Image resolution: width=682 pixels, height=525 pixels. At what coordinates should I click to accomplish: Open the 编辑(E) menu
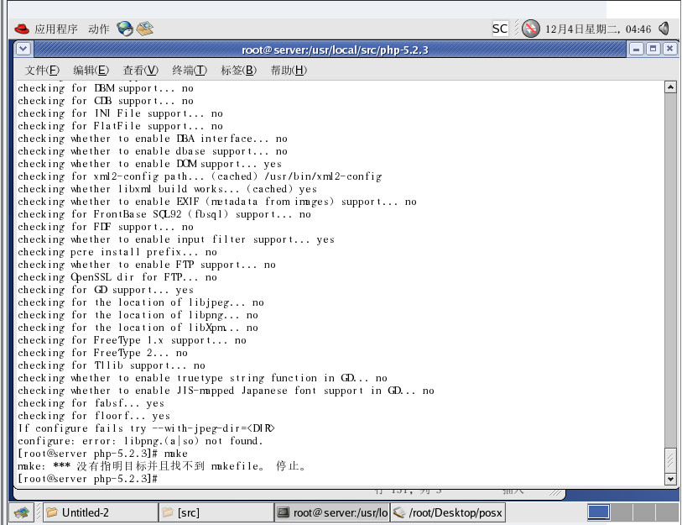point(91,70)
